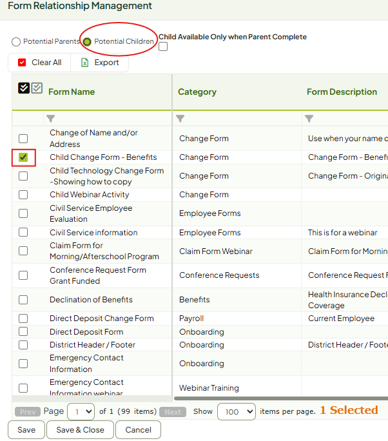Check District Header / Footer row
Image resolution: width=388 pixels, height=441 pixels.
click(x=23, y=345)
